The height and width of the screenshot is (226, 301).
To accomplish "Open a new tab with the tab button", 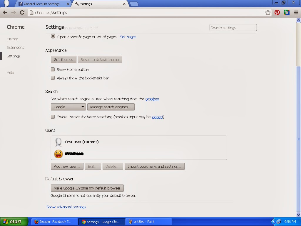I will pos(134,4).
